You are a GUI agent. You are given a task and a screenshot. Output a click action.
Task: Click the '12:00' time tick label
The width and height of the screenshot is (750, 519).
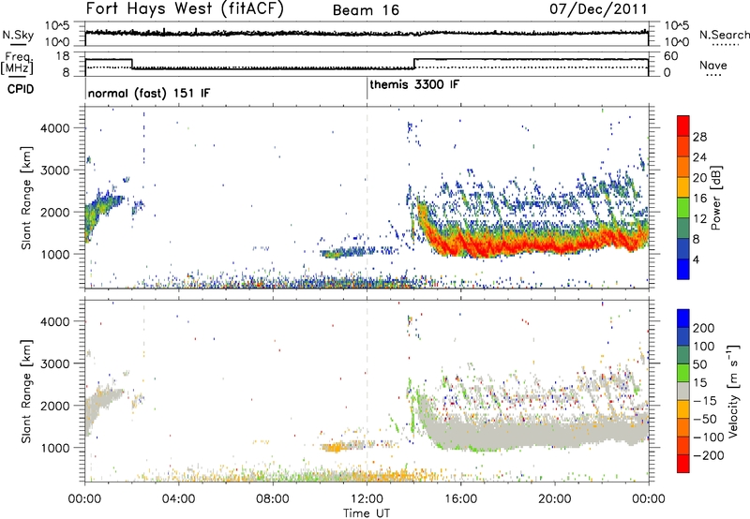(367, 498)
